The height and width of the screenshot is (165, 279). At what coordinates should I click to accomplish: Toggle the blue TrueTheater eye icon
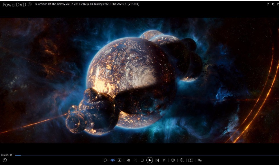(113, 160)
